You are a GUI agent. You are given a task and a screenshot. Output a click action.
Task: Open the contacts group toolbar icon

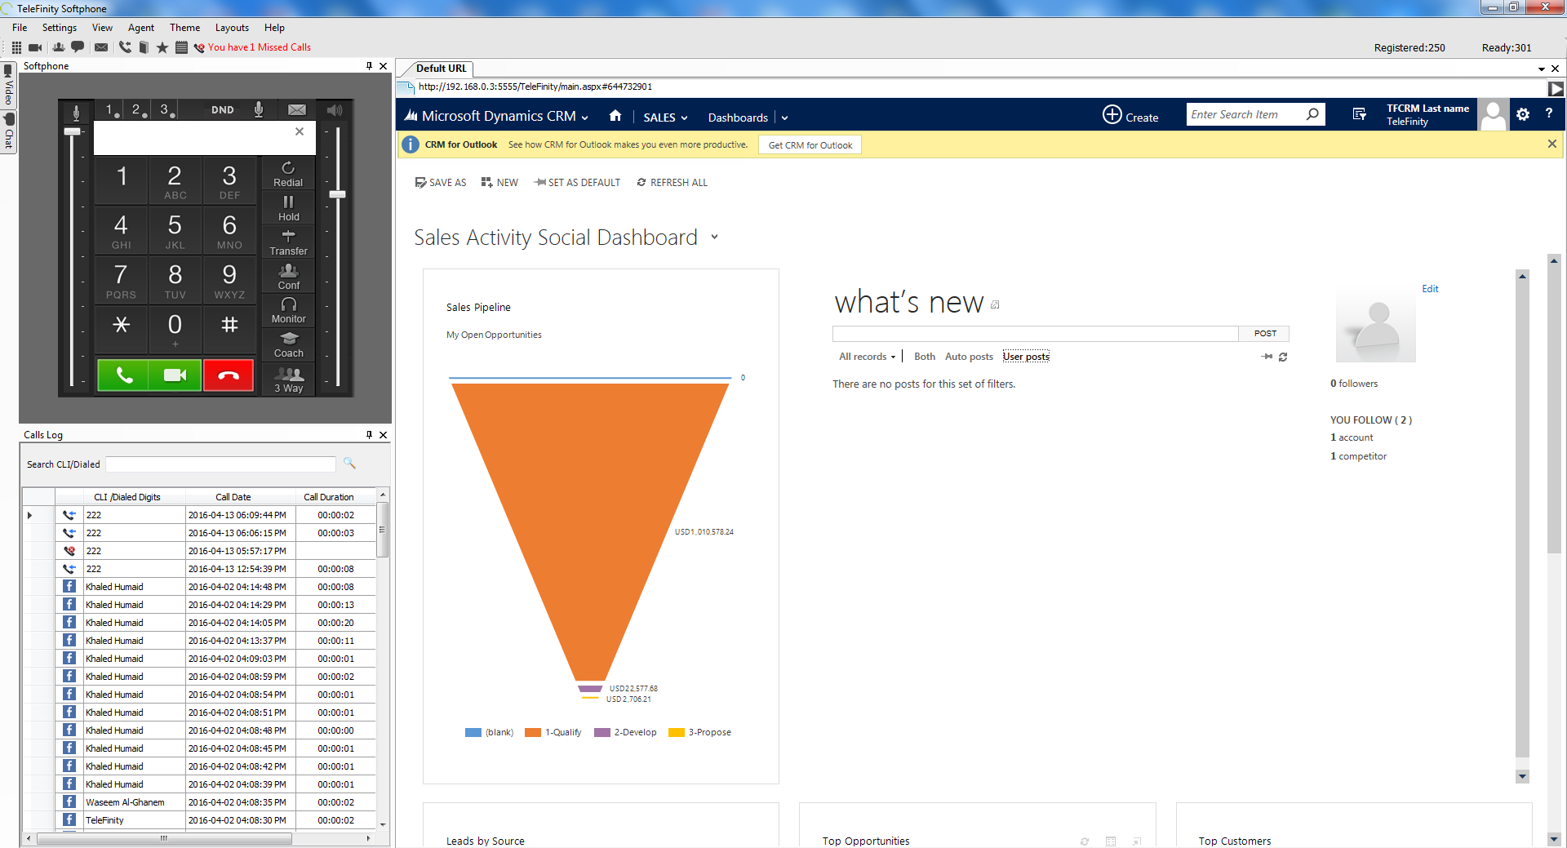pos(59,47)
